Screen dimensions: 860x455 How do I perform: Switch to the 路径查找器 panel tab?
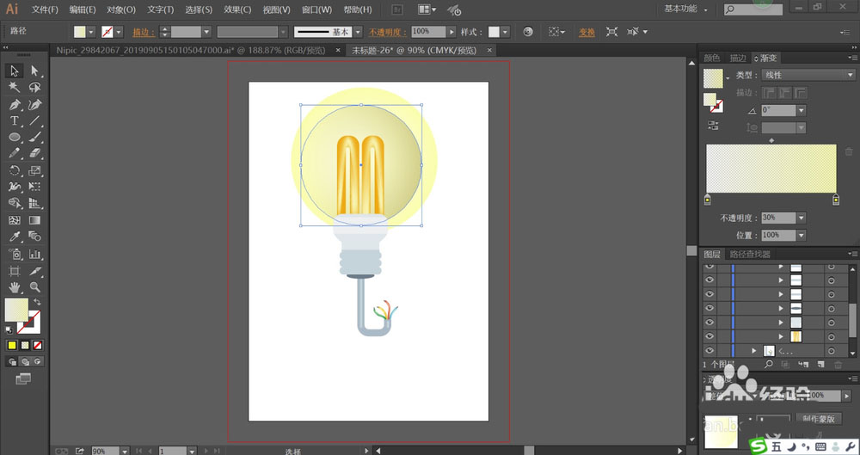(750, 254)
